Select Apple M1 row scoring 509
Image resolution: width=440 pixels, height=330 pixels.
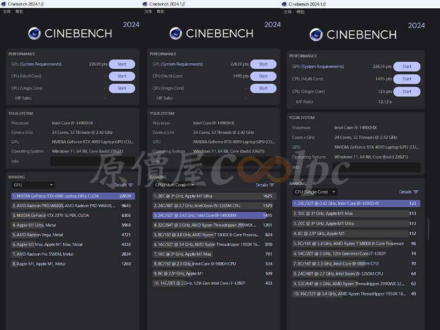215,273
